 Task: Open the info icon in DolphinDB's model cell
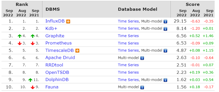pos(165,80)
